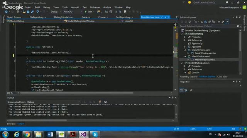Click the View Code icon in Solution Explorer
Viewport: 247px width, 138px height.
click(219, 22)
